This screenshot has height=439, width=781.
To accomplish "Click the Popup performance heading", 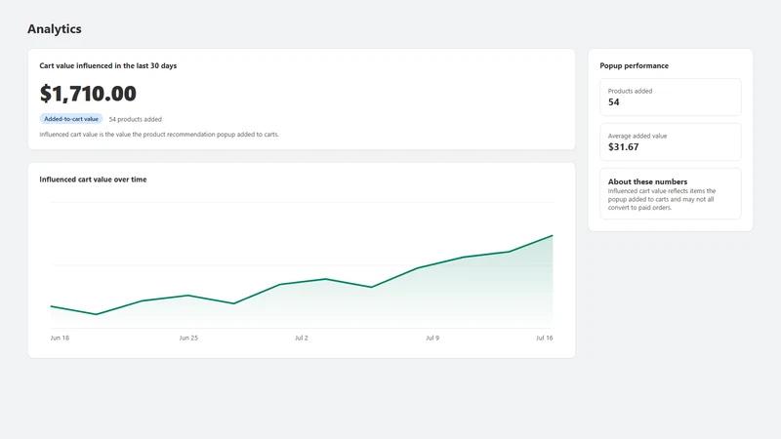I will point(634,65).
